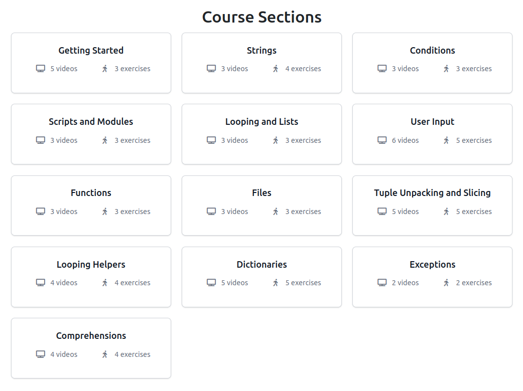Click the '5 videos' label under User Input
The height and width of the screenshot is (391, 523).
pos(406,140)
